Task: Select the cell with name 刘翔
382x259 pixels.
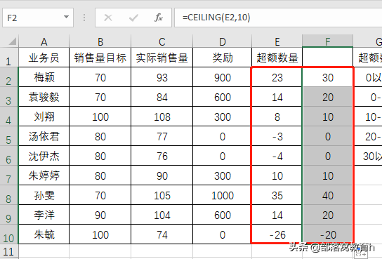Action: [x=44, y=117]
